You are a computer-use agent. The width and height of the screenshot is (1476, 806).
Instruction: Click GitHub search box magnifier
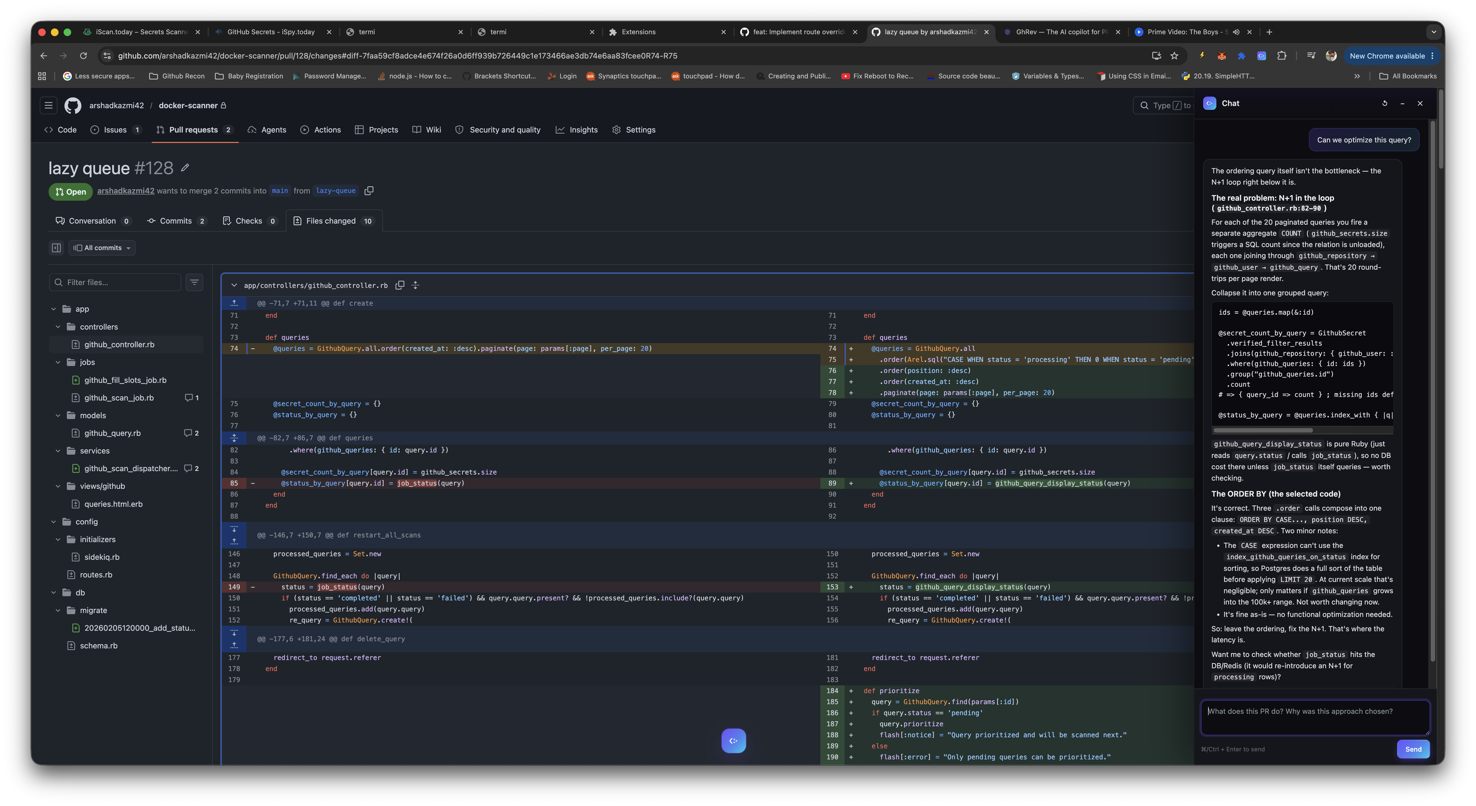pyautogui.click(x=1144, y=105)
